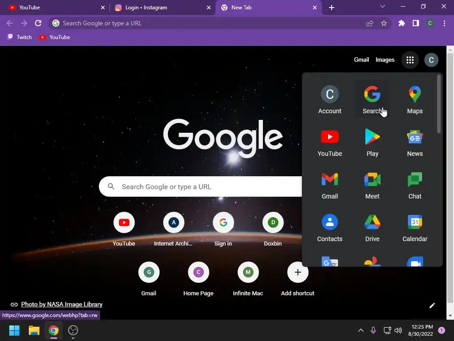Screen dimensions: 454x341
Task: Open File Explorer from the taskbar
Action: tap(34, 330)
